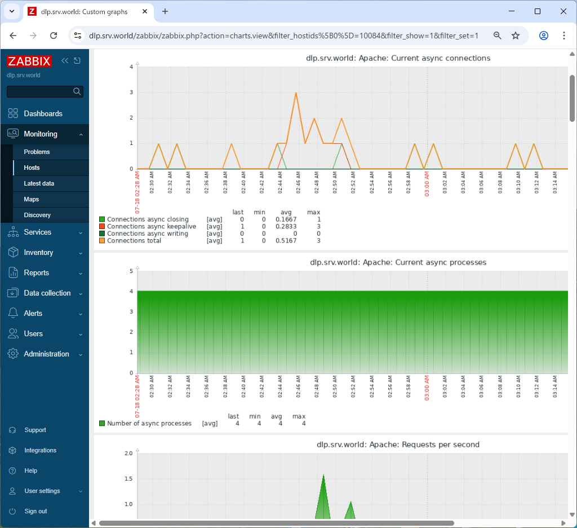
Task: Click the Zabbix logo
Action: [29, 61]
